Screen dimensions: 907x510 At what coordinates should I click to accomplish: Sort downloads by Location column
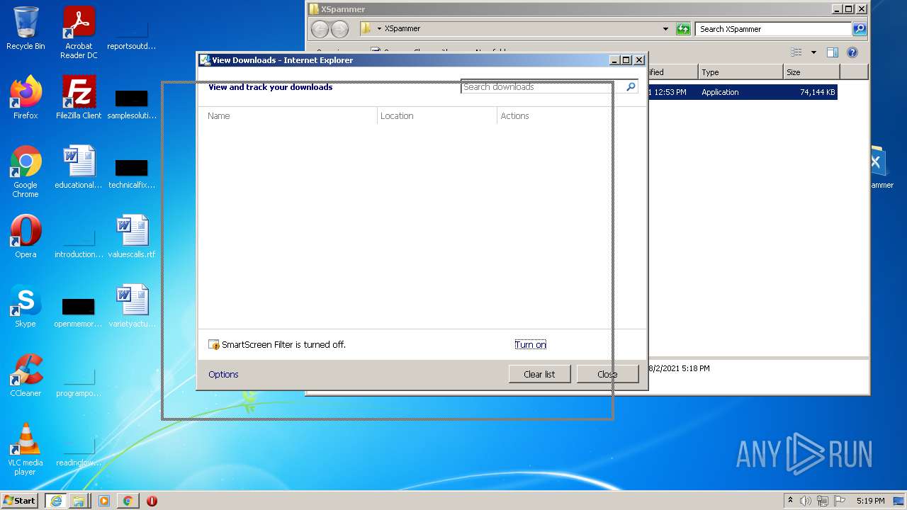tap(437, 115)
